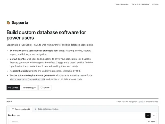Open GitHub link in top navigation
Screen dimensions: 165x124
click(155, 4)
